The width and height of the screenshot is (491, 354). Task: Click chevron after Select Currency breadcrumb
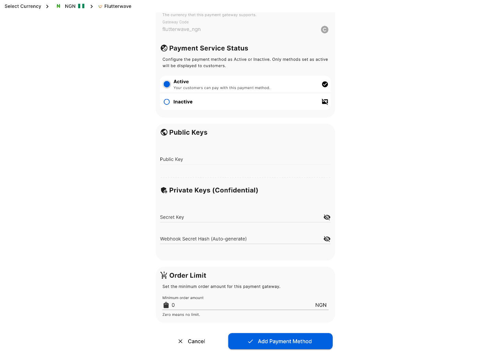coord(47,7)
